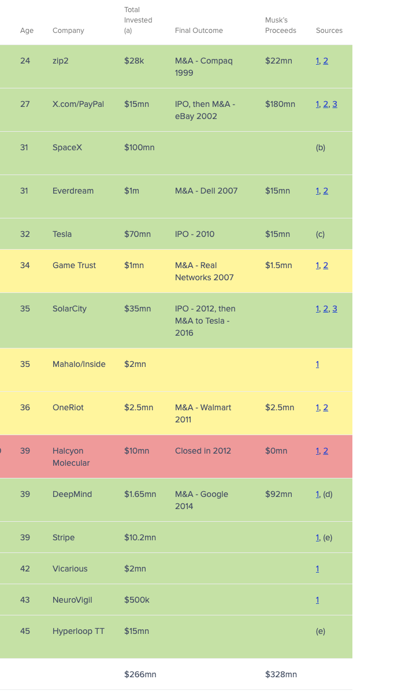This screenshot has height=694, width=420.
Task: Open source link 2 for OneRiot
Action: [326, 407]
